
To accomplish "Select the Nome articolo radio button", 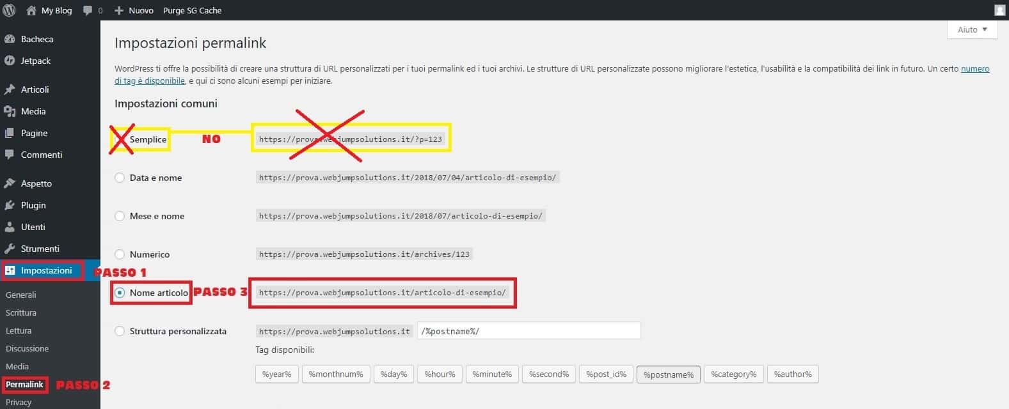I will tap(120, 293).
